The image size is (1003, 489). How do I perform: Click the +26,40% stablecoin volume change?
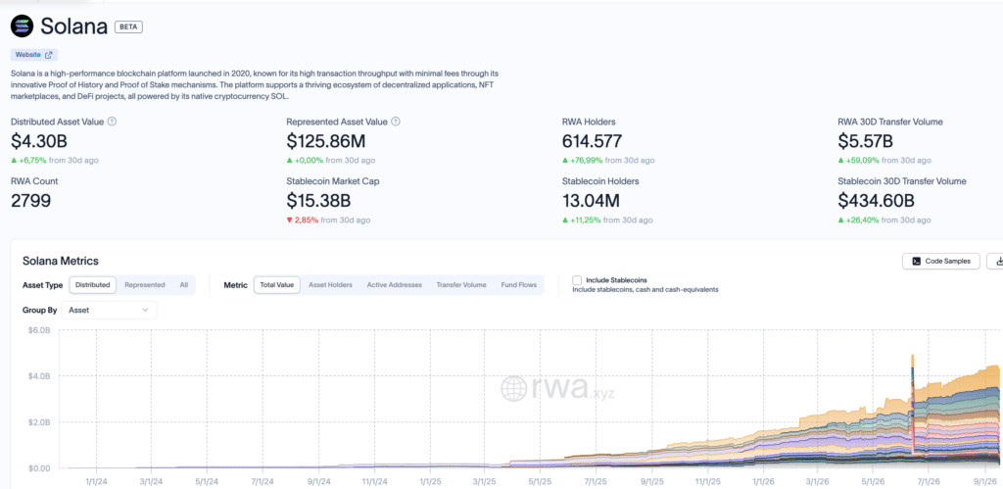[x=858, y=220]
